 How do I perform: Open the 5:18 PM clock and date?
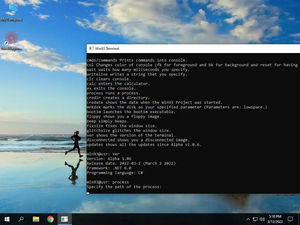tap(275, 219)
